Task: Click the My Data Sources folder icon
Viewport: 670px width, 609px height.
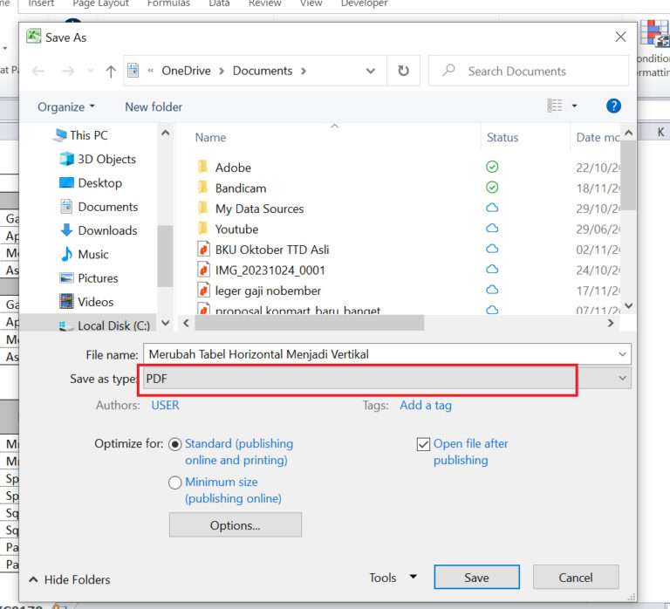Action: click(203, 208)
